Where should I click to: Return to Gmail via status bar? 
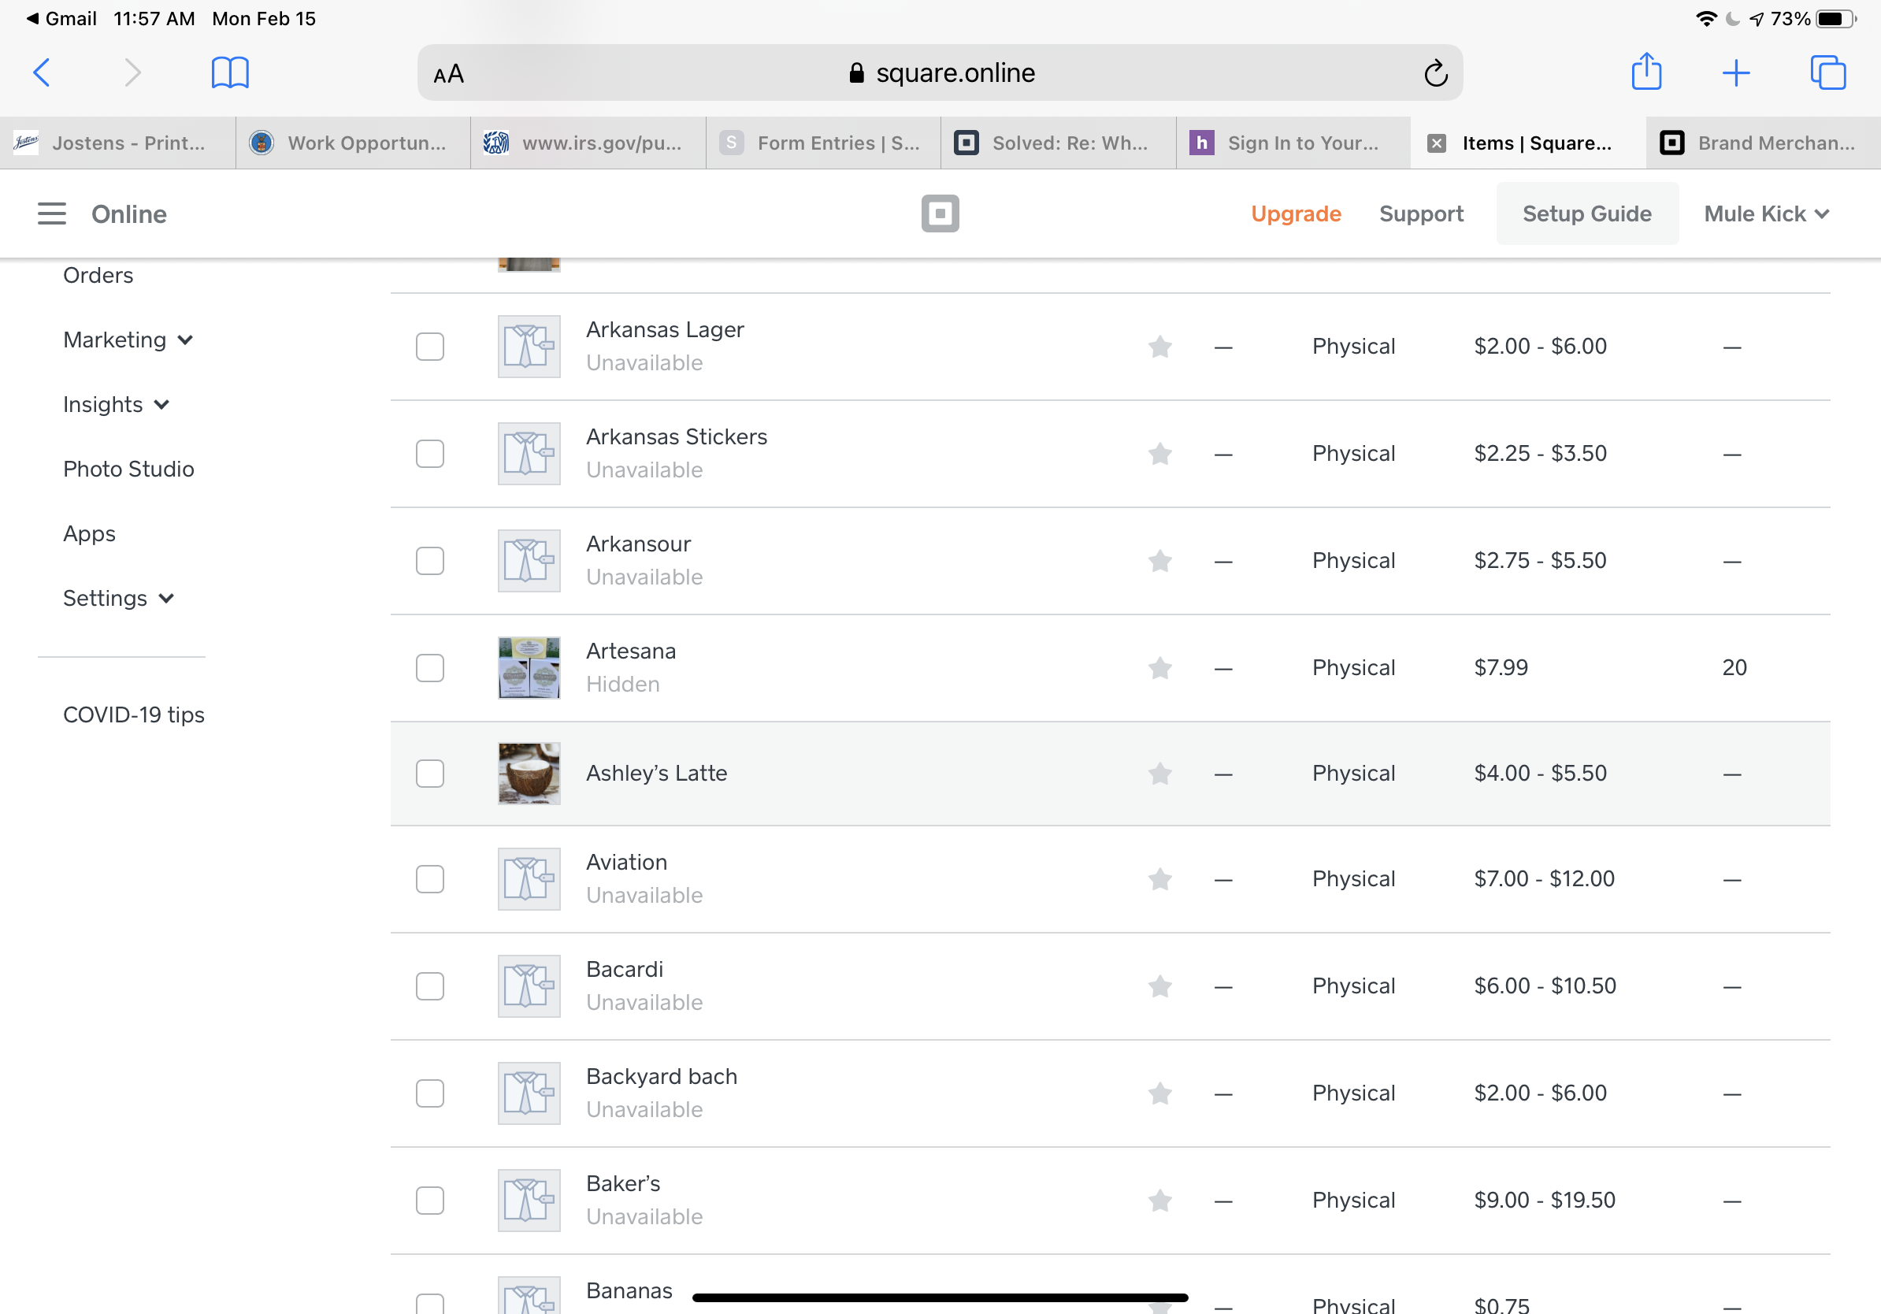tap(61, 18)
